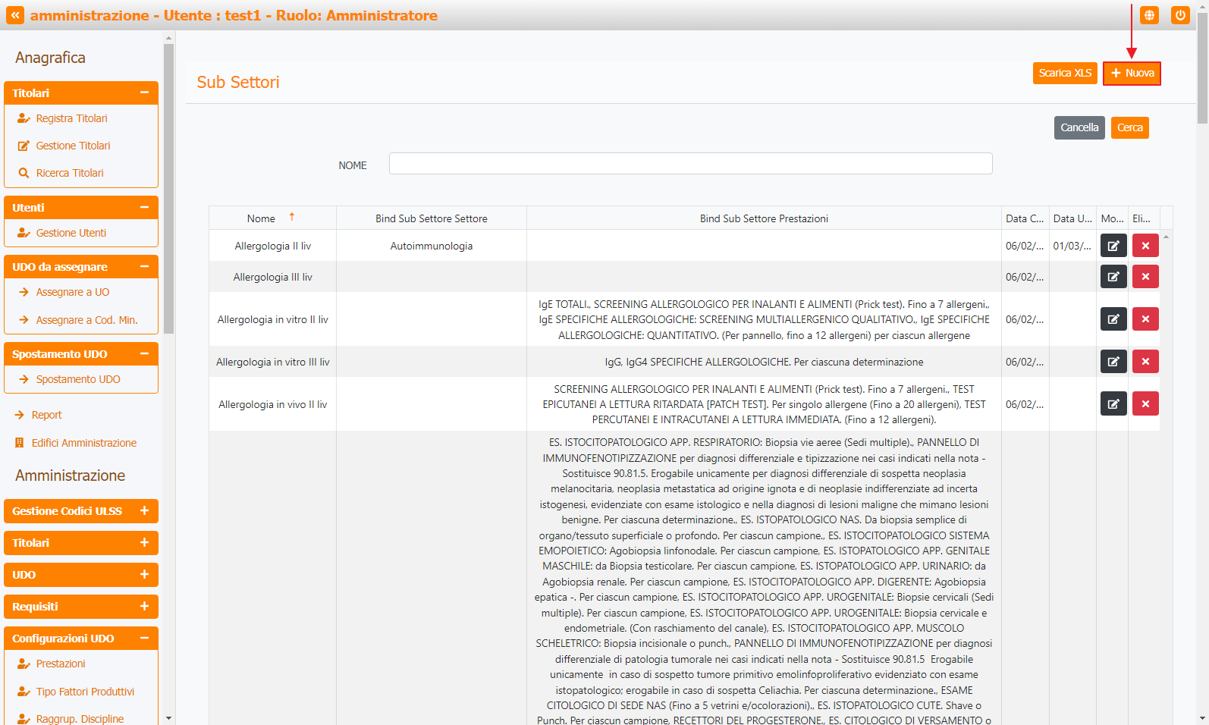Click the sidebar vertical scrollbar
The image size is (1209, 725).
pos(168,190)
